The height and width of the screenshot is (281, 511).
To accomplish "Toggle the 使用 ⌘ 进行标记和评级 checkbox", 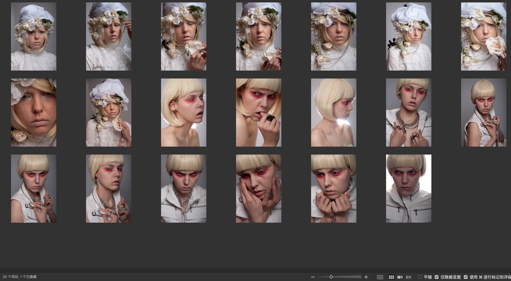I will click(x=466, y=277).
